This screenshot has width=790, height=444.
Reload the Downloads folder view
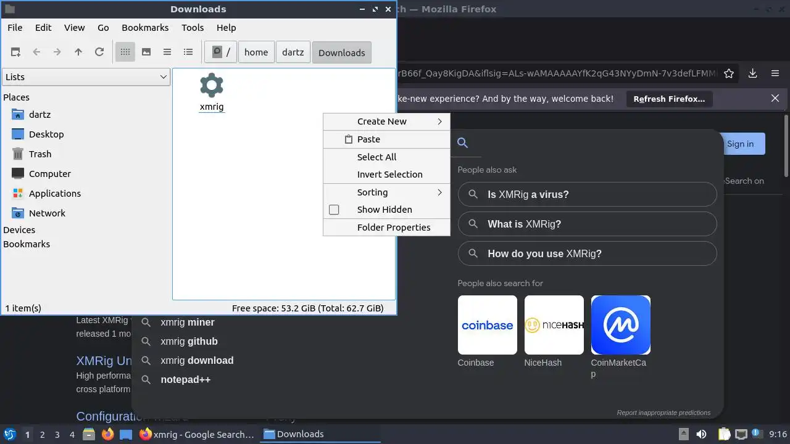tap(99, 52)
